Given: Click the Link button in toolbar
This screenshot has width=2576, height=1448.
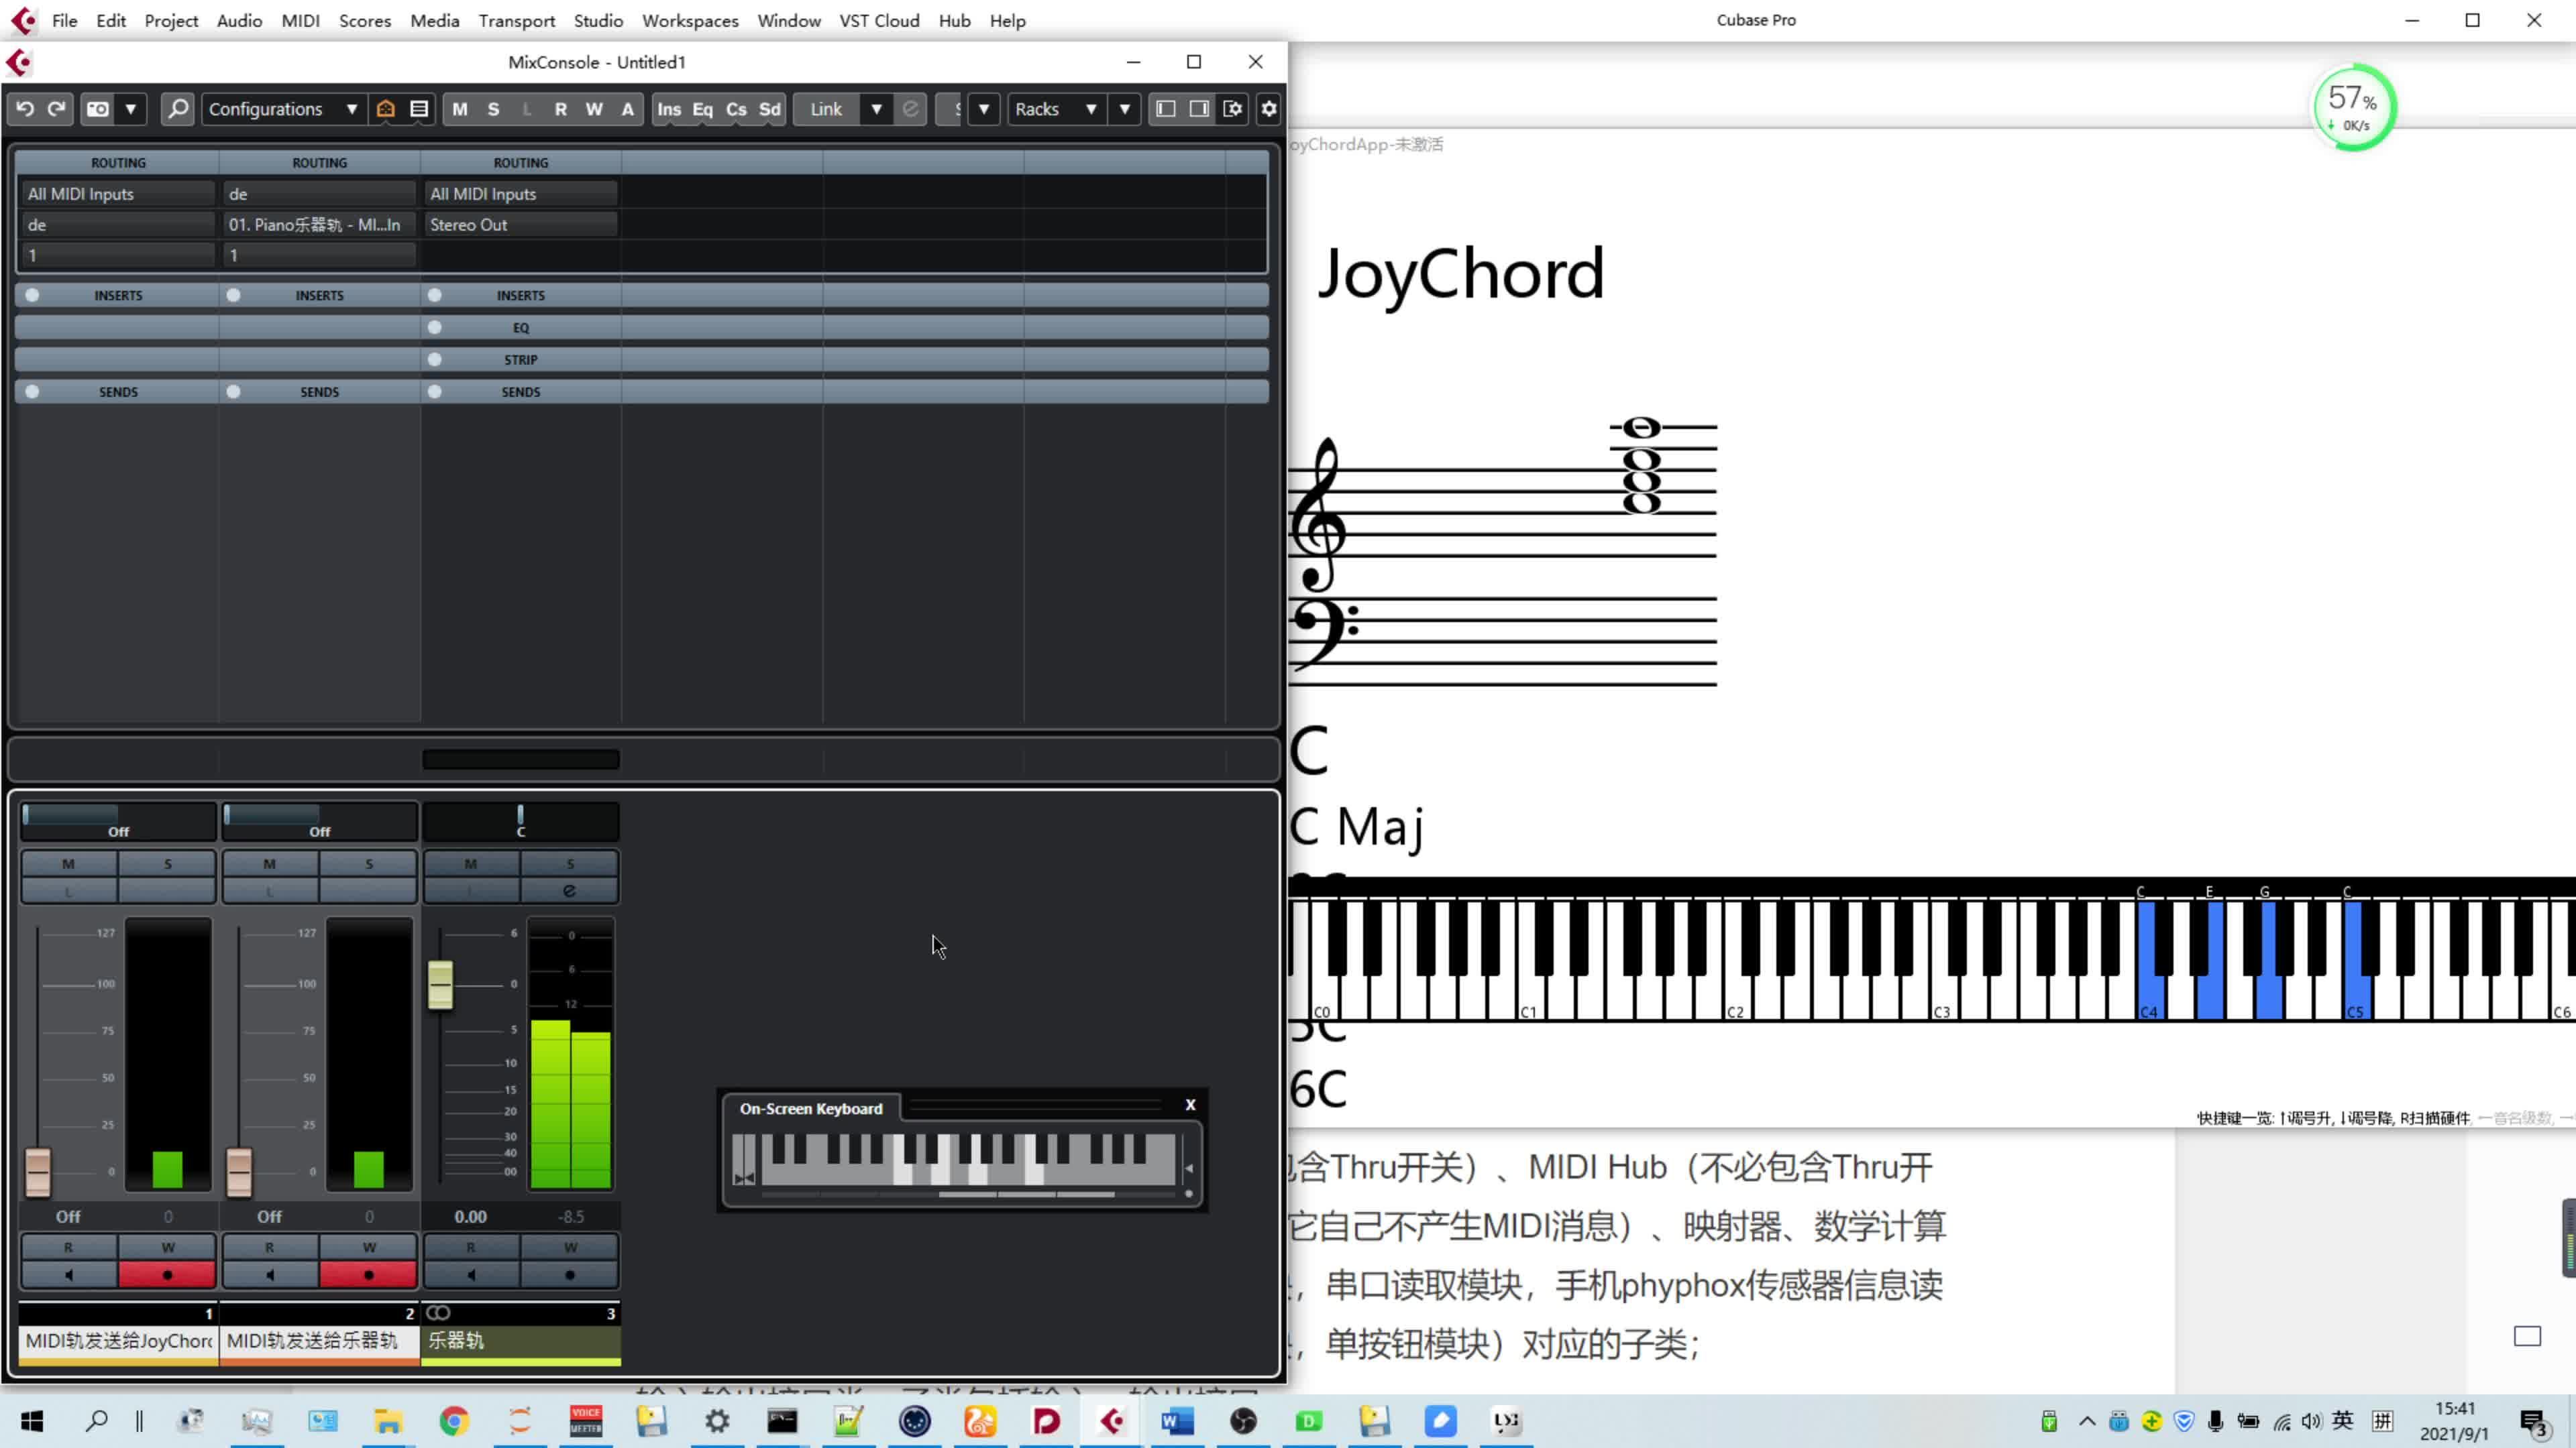Looking at the screenshot, I should point(826,109).
